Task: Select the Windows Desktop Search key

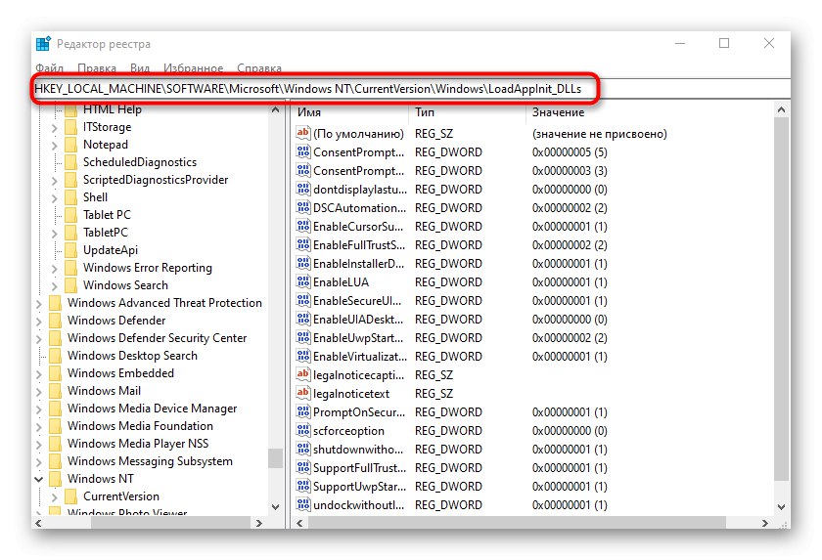Action: 132,356
